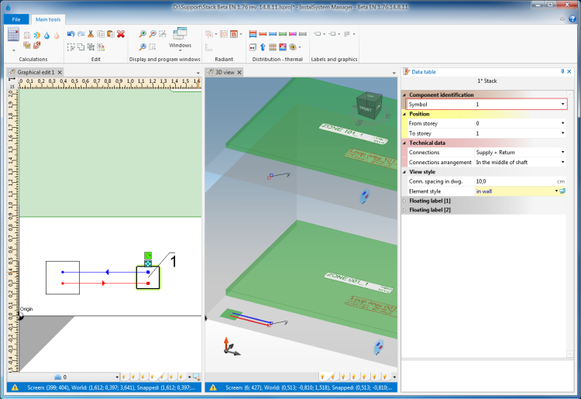Click the Paste clipboard icon
Image resolution: width=581 pixels, height=399 pixels.
(111, 34)
